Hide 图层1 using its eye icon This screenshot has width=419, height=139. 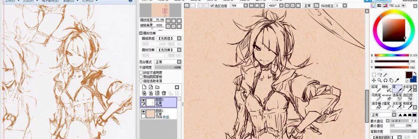(143, 111)
